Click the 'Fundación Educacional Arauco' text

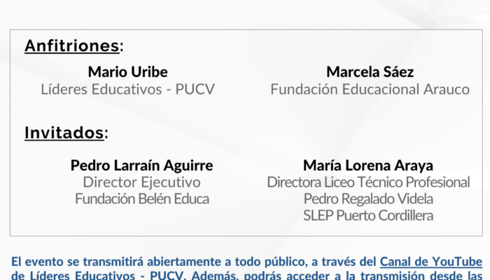[370, 90]
